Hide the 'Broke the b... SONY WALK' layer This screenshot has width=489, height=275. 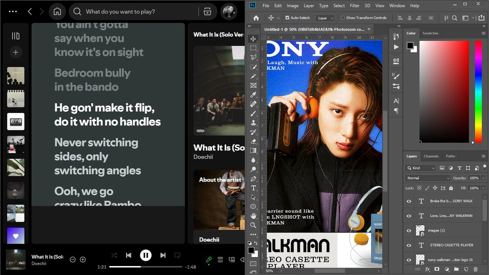(x=409, y=201)
